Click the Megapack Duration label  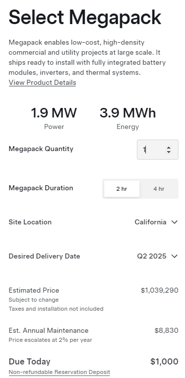pyautogui.click(x=41, y=188)
